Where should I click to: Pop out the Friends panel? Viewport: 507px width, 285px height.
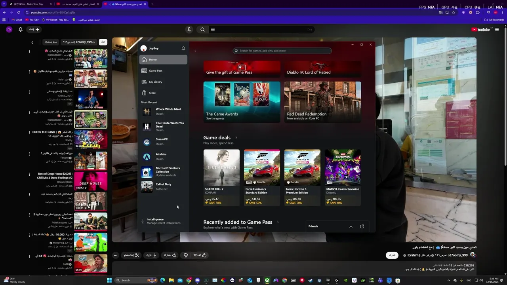pos(362,226)
